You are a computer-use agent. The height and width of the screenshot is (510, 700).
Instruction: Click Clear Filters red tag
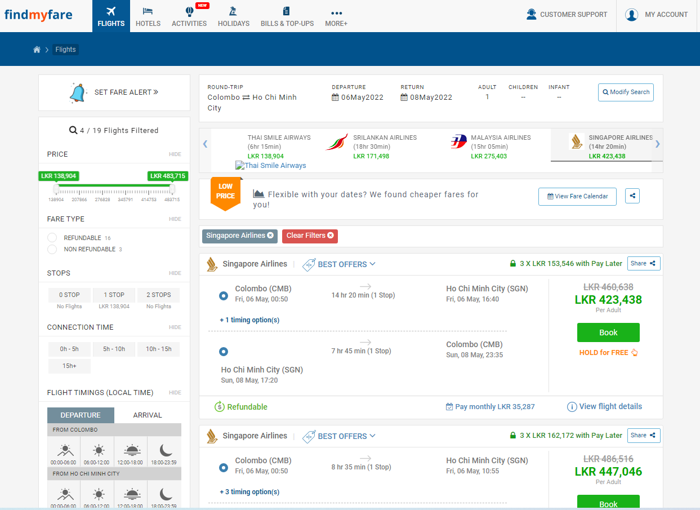point(310,236)
